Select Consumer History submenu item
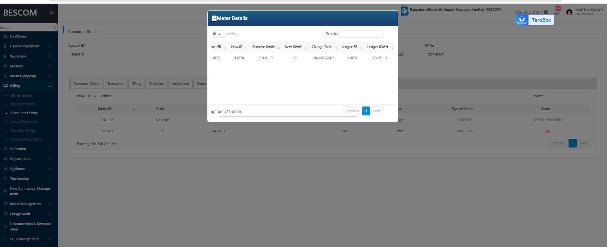The width and height of the screenshot is (607, 247). [24, 113]
